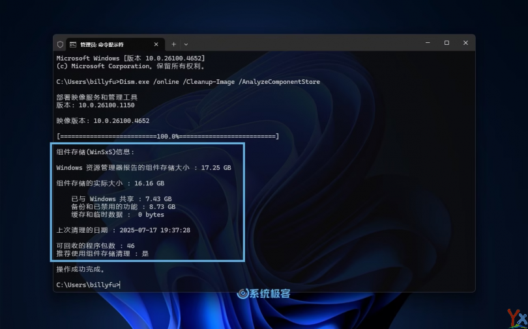528x329 pixels.
Task: Click empty title bar area beside the tabs
Action: click(x=293, y=44)
